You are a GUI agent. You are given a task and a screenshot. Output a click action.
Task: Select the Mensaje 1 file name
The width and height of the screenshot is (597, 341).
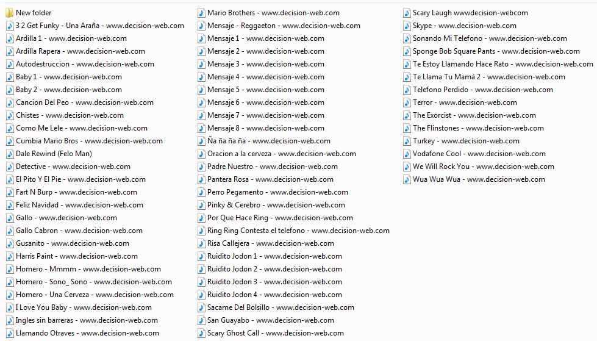click(266, 38)
